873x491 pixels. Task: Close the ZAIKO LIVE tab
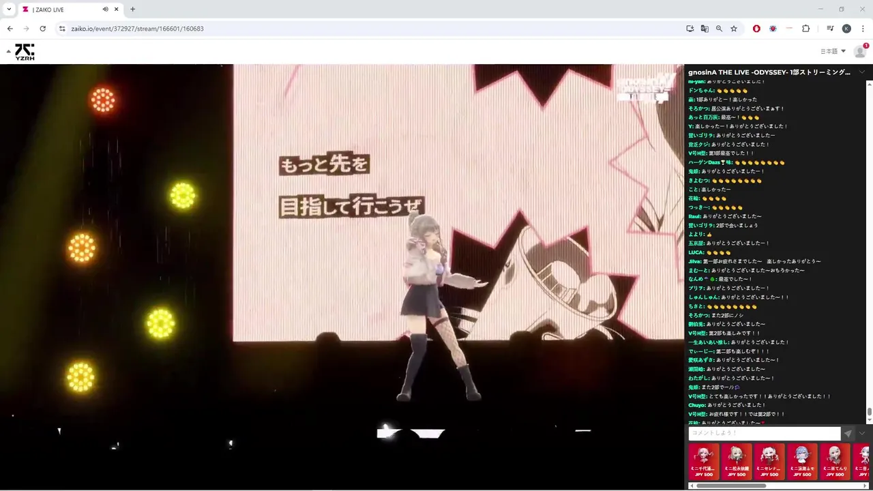click(117, 10)
